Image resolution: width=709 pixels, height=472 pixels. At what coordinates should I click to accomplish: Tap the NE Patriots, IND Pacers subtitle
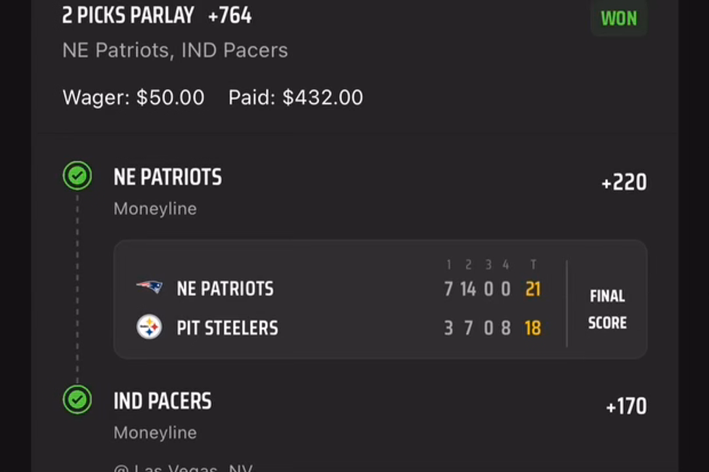coord(175,50)
